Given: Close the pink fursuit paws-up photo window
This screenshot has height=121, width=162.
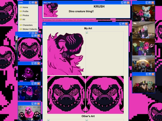Looking at the screenshot, I should pyautogui.click(x=38, y=104).
